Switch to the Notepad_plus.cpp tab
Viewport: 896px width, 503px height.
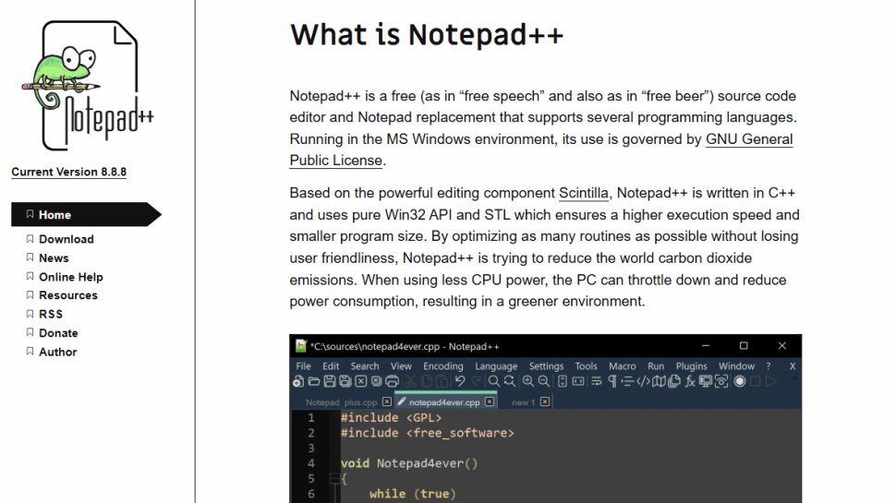341,402
